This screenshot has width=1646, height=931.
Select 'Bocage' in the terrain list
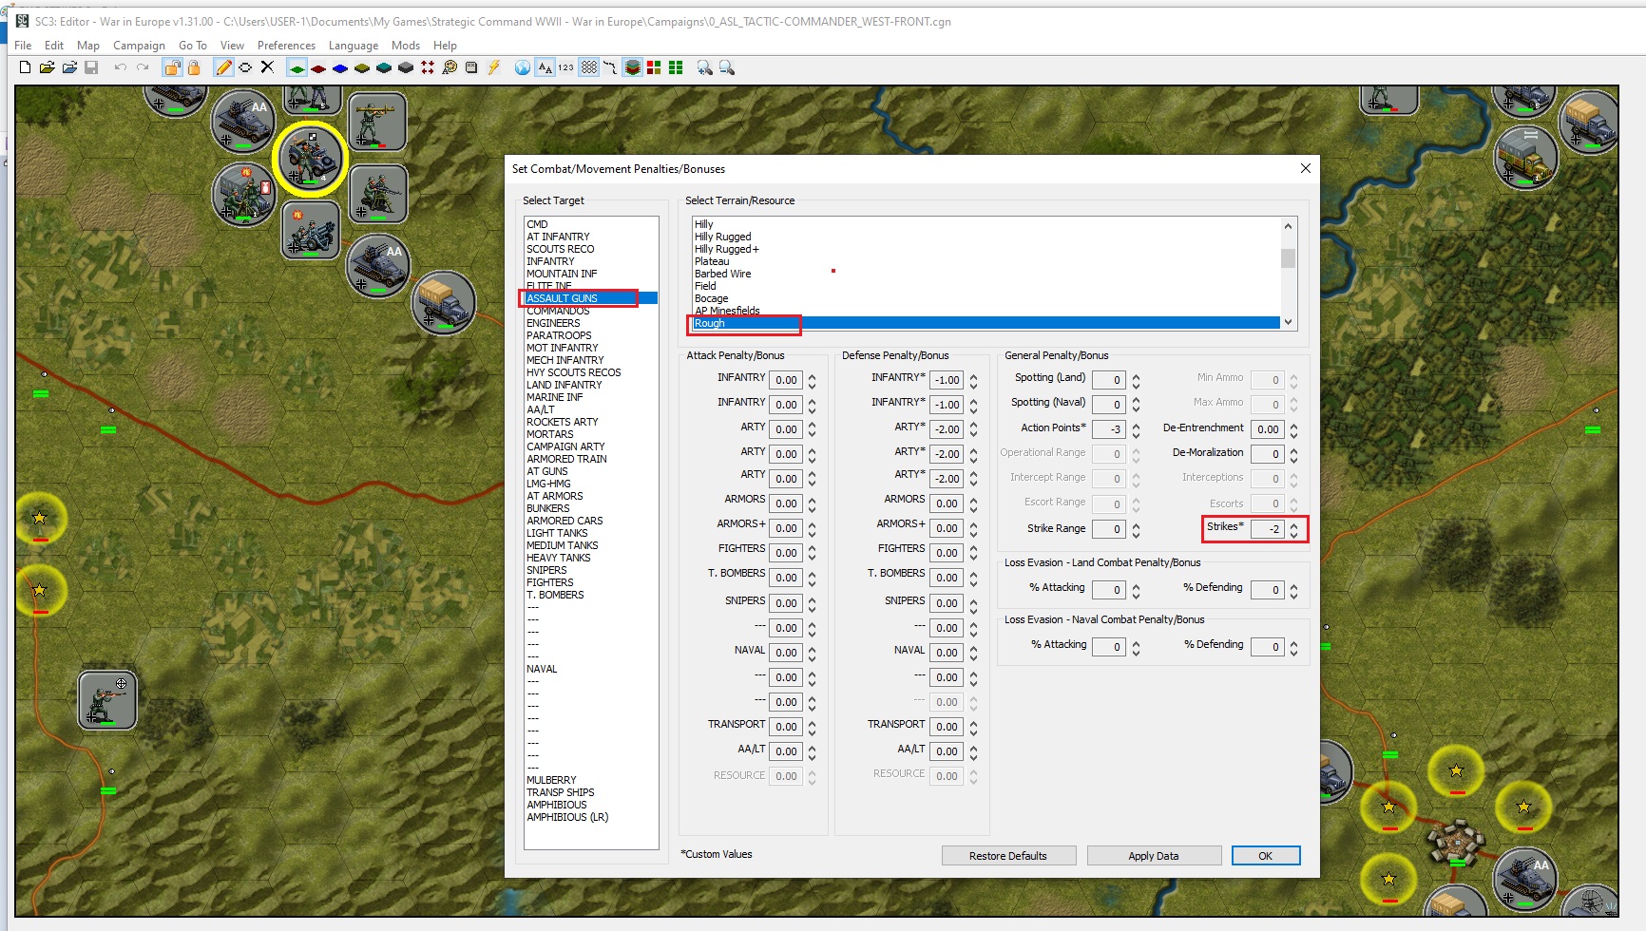click(986, 298)
